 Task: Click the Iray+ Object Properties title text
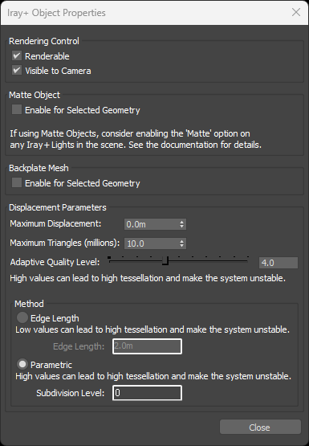[56, 13]
